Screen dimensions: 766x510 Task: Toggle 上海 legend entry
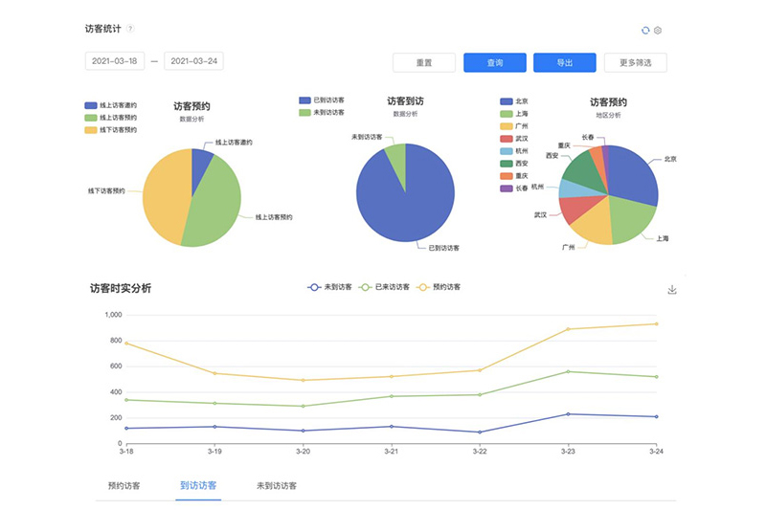point(514,113)
